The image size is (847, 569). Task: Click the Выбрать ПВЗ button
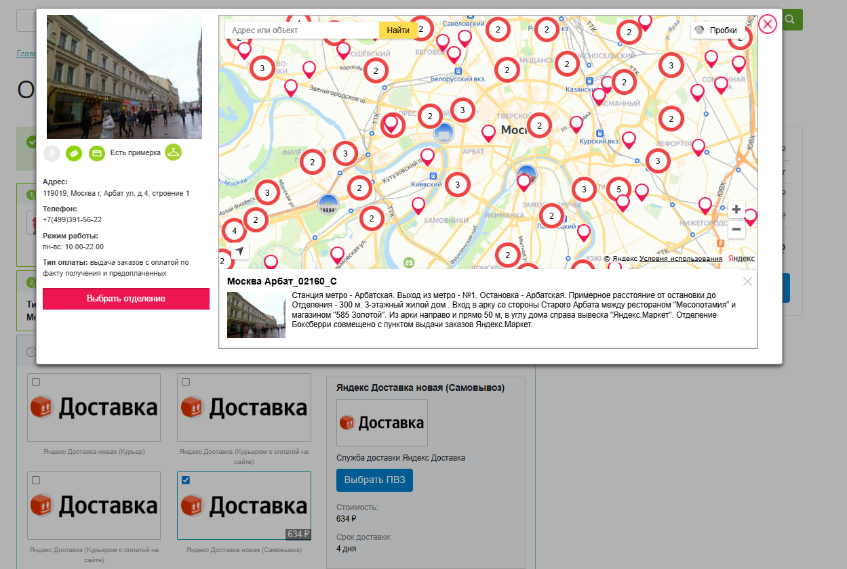click(374, 480)
